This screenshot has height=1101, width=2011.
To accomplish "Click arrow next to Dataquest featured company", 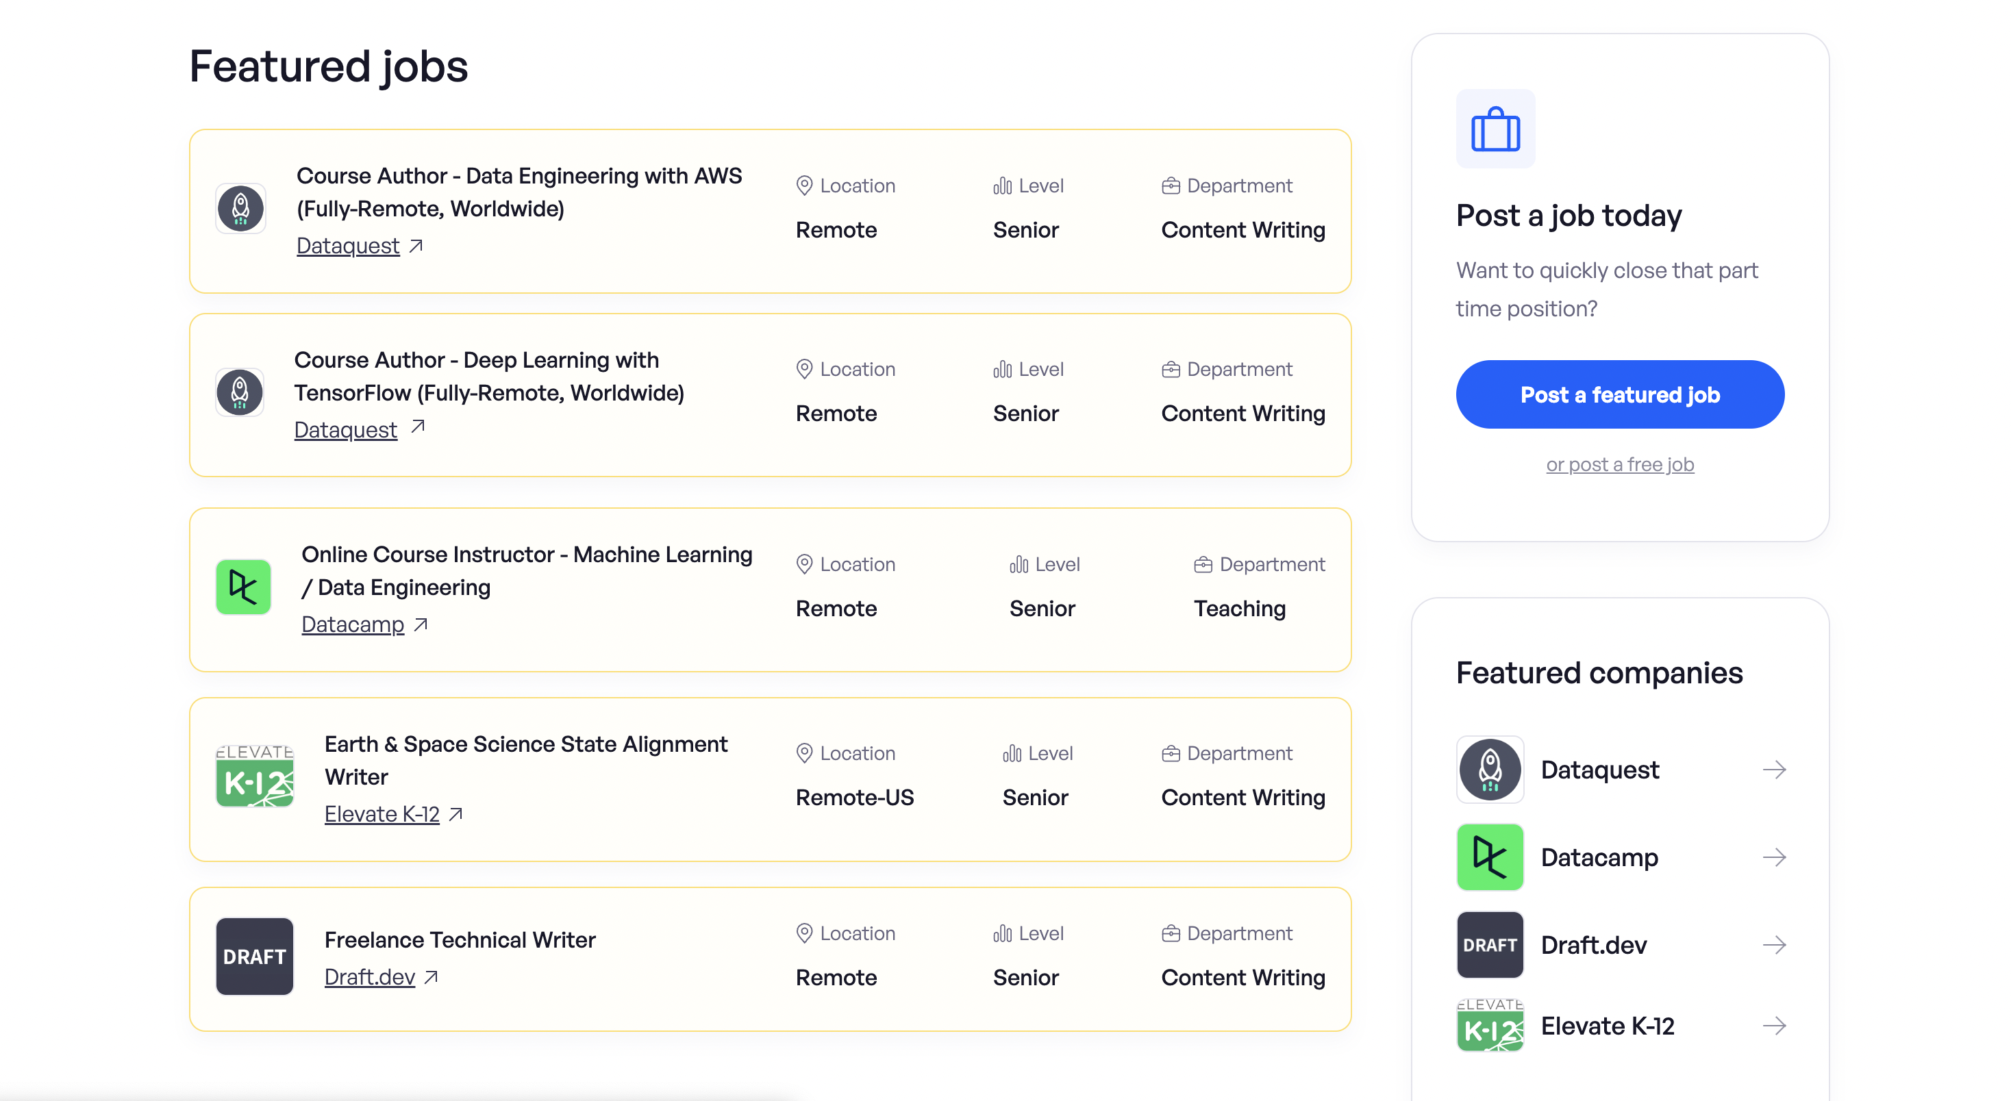I will [1774, 770].
